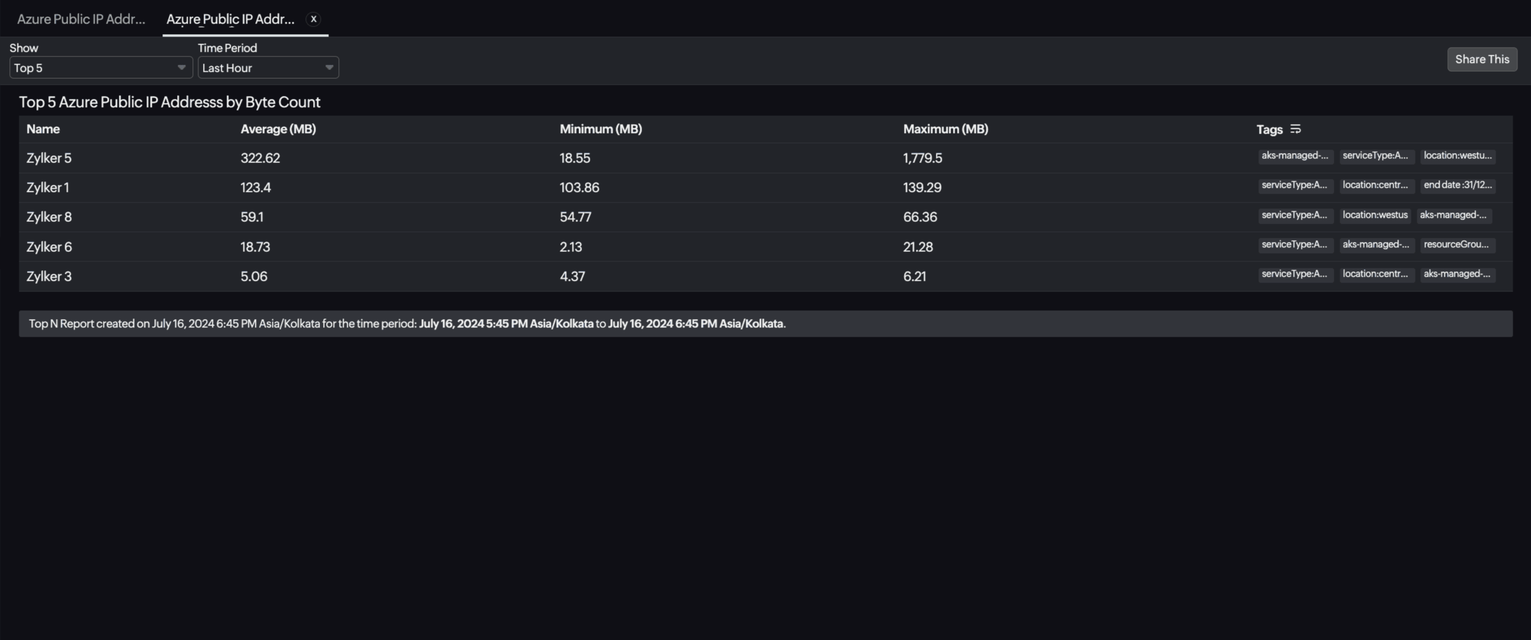Click the location:westus tag on Zylker 8 row

point(1374,215)
